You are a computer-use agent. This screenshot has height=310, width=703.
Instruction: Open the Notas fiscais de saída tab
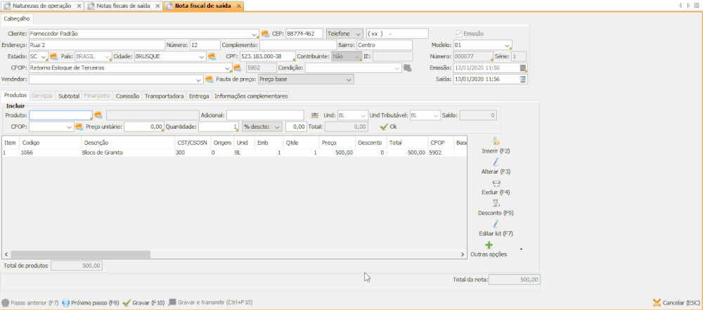tap(122, 6)
